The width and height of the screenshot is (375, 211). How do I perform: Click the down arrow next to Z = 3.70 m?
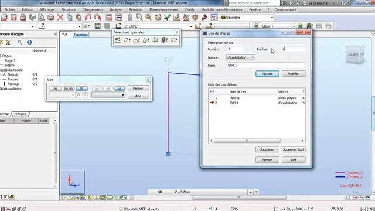tap(256, 192)
